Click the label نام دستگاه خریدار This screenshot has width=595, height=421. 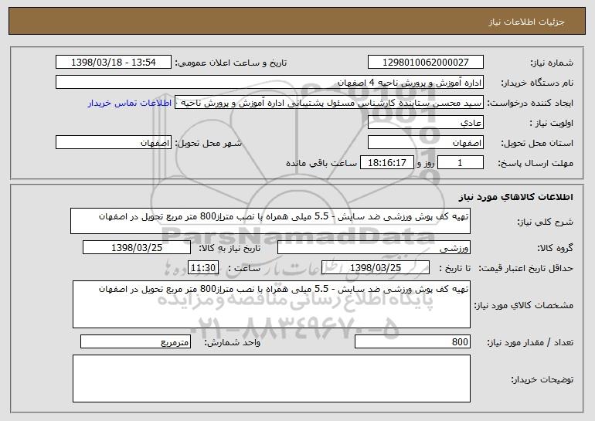pyautogui.click(x=537, y=83)
